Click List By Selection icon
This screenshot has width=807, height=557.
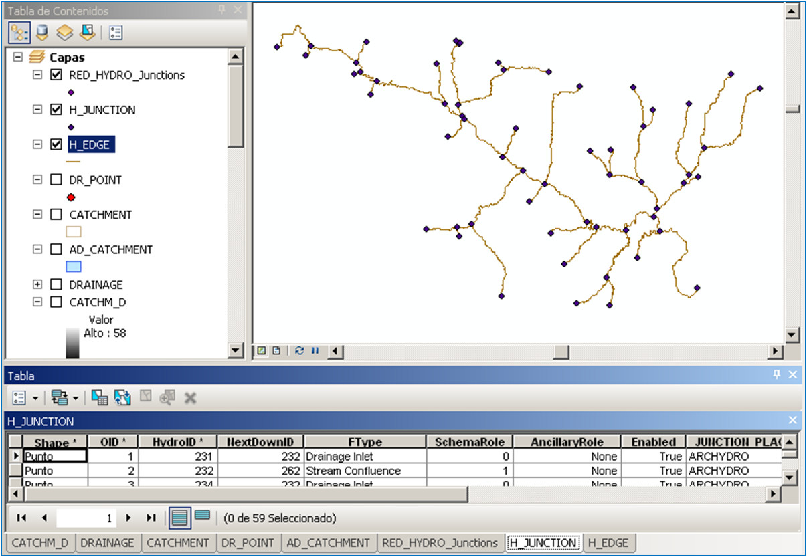[87, 32]
